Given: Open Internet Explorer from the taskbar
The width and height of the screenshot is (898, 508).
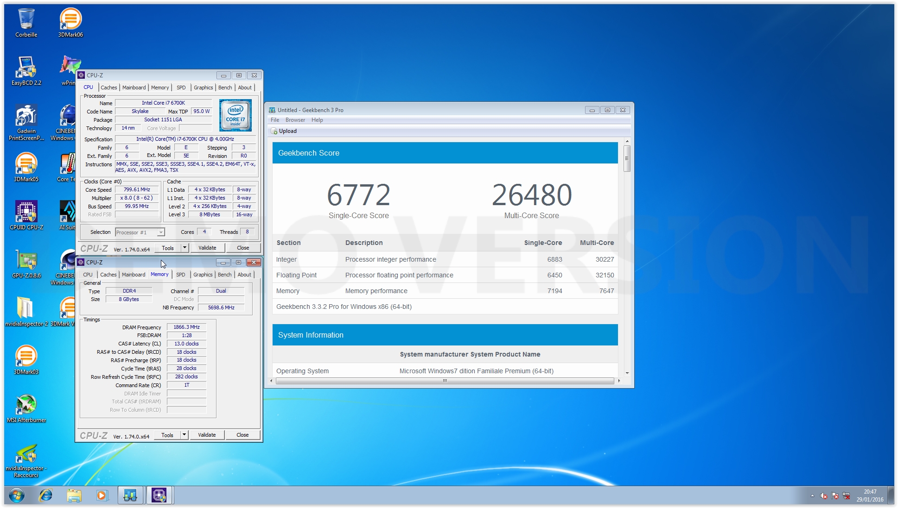Looking at the screenshot, I should [x=45, y=495].
